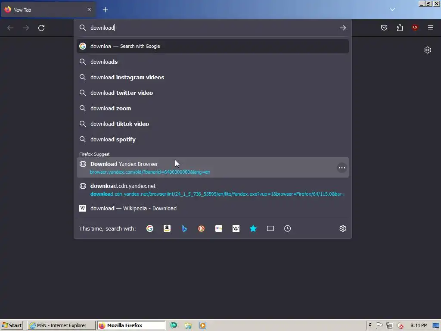The image size is (441, 331).
Task: Select 'download spotify' suggestion
Action: tap(213, 139)
